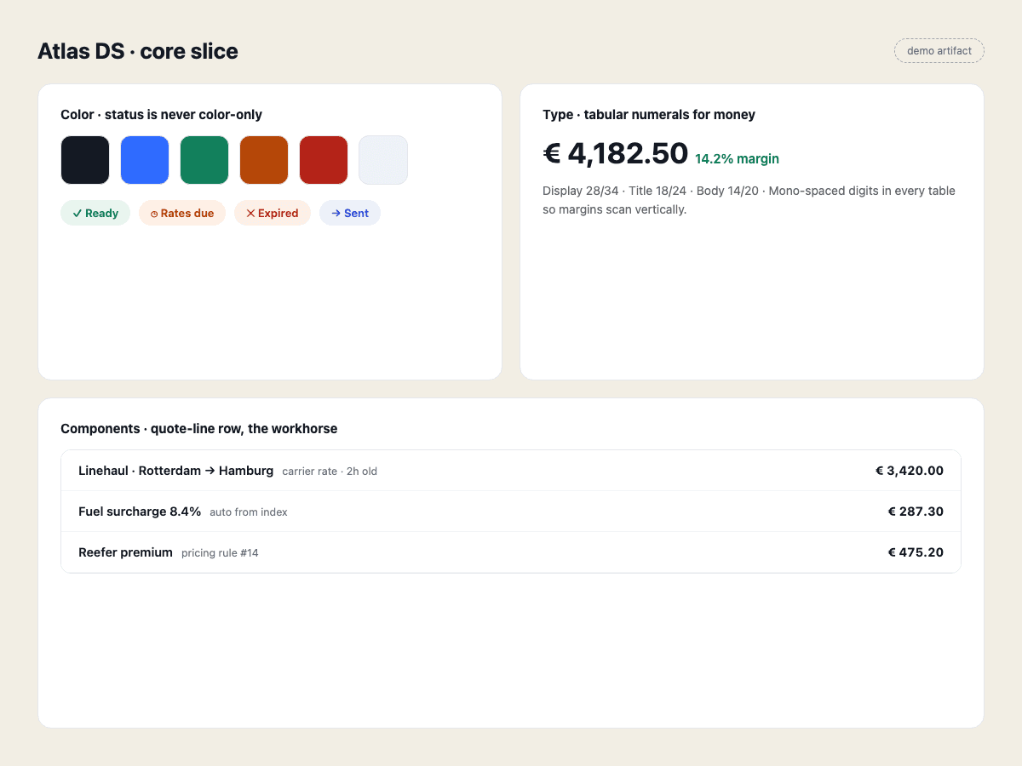Screen dimensions: 1022x766
Task: Select the Expired status pill
Action: point(273,213)
